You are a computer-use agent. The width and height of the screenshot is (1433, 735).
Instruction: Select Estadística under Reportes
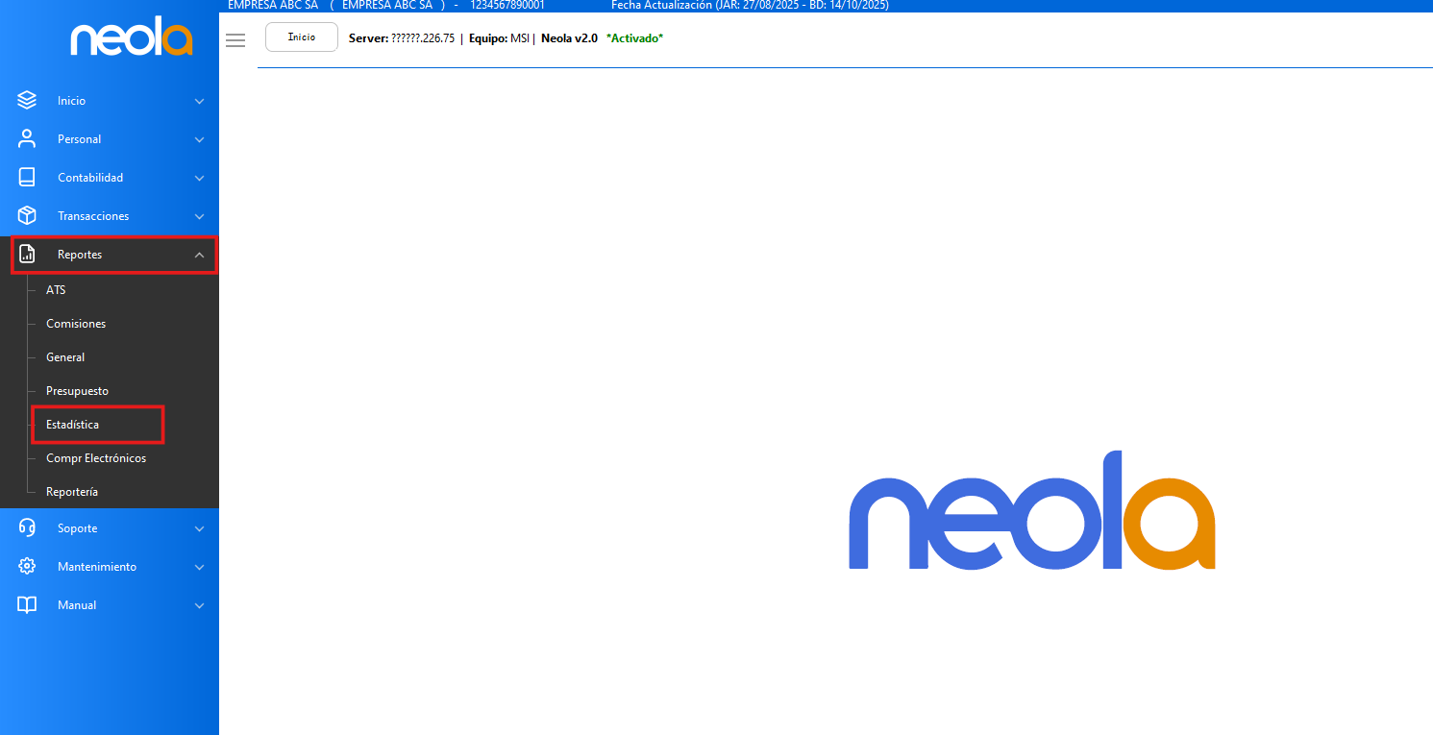click(x=73, y=424)
